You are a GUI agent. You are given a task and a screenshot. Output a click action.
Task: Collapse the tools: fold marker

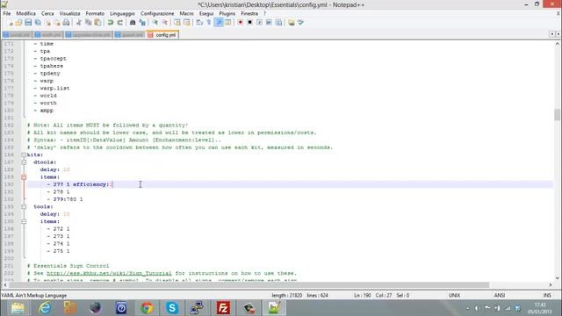coord(24,207)
